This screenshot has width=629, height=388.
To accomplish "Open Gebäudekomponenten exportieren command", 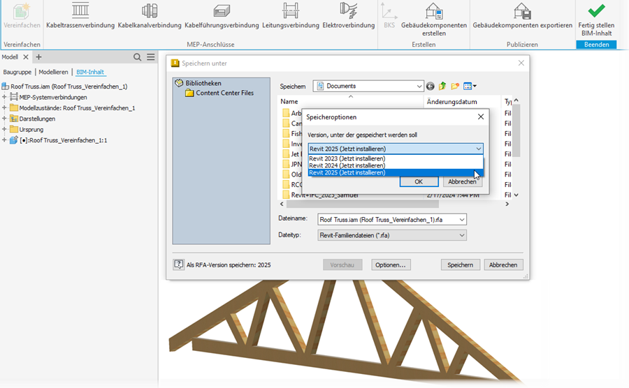I will (522, 11).
